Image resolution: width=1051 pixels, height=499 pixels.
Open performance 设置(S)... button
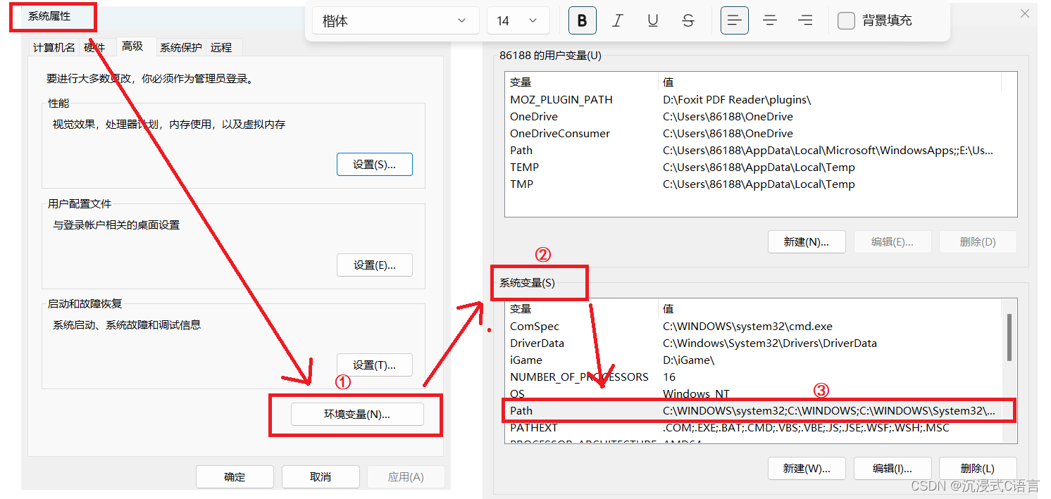point(375,164)
